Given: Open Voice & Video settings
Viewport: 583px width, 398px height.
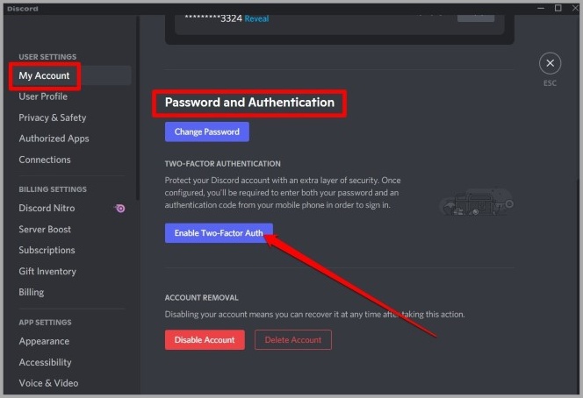Looking at the screenshot, I should 48,383.
